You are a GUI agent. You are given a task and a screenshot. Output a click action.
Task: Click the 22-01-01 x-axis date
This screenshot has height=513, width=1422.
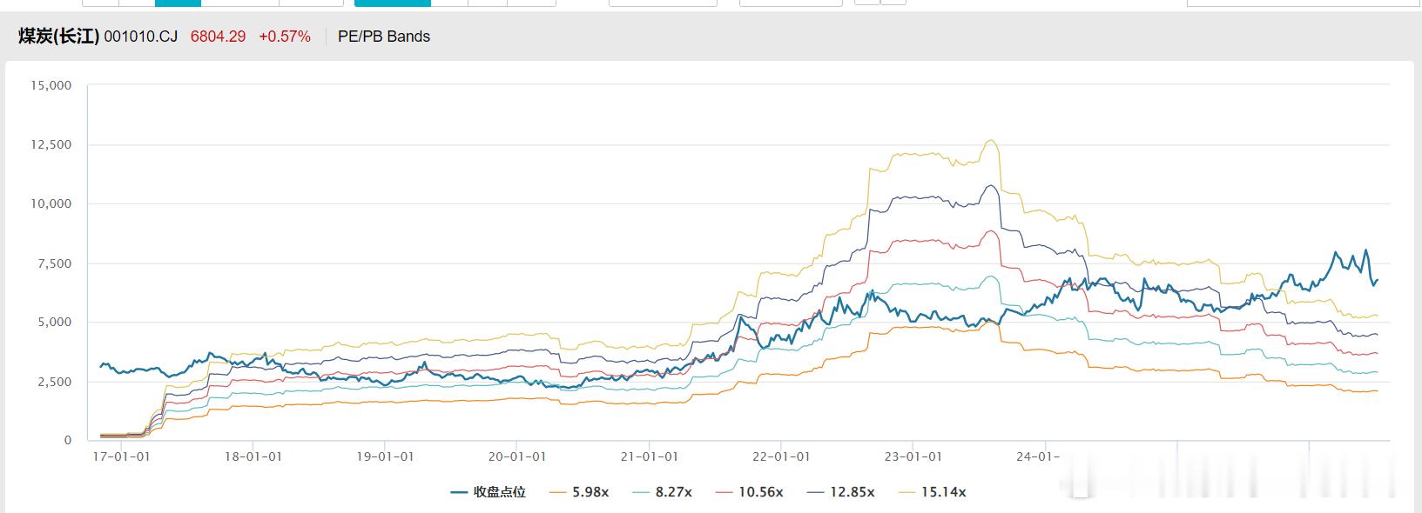coord(781,456)
